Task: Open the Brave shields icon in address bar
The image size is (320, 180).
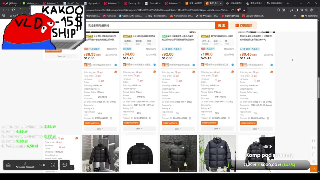Action: (x=239, y=10)
